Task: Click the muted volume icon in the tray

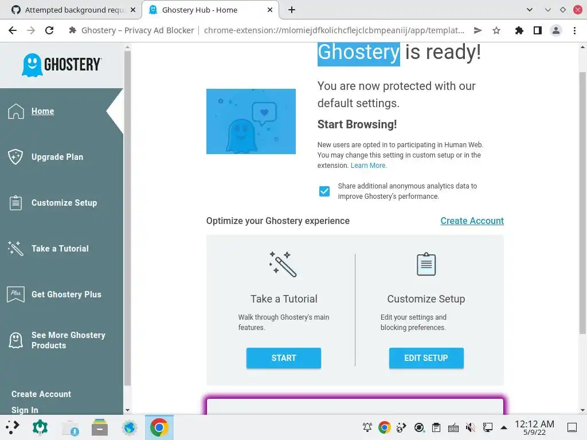Action: [x=470, y=427]
